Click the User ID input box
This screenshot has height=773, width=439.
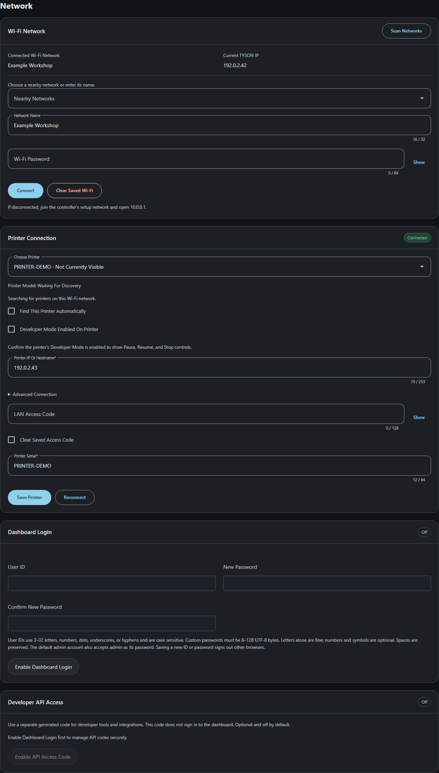tap(112, 583)
